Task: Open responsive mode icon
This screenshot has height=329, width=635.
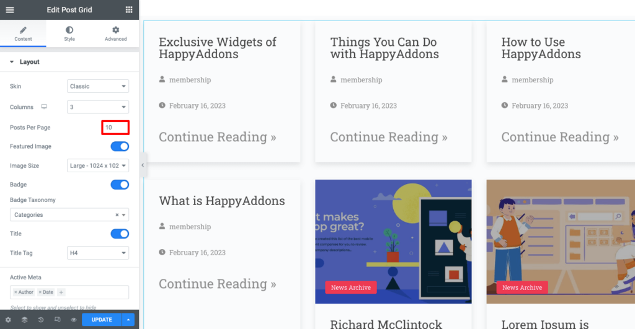Action: tap(57, 320)
